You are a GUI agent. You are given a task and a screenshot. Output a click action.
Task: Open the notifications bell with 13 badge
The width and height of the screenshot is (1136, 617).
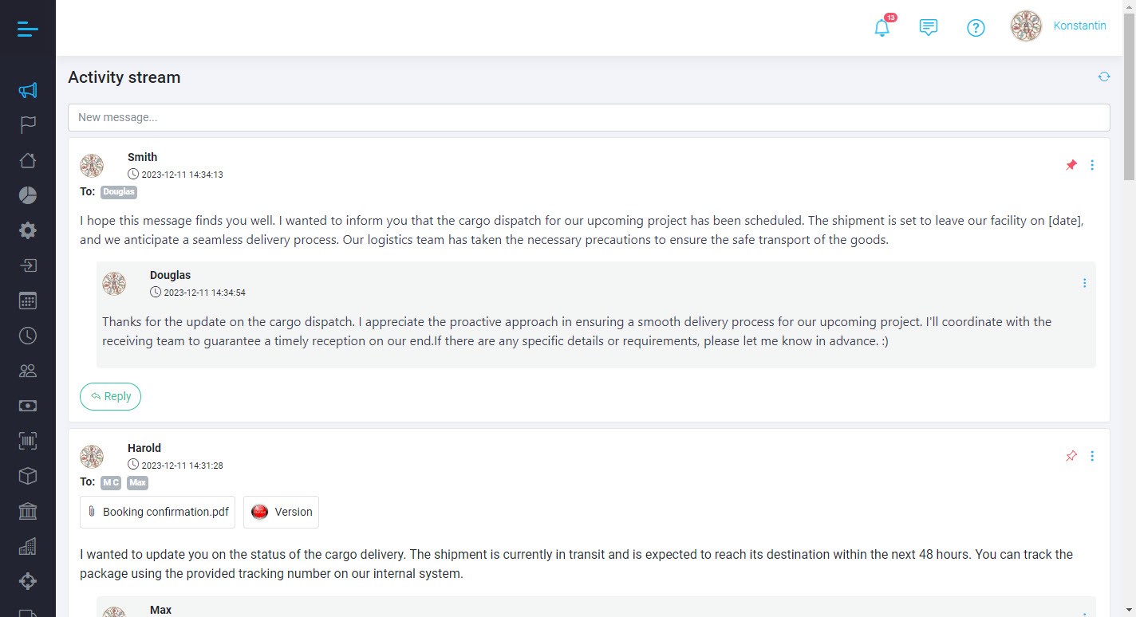[882, 28]
